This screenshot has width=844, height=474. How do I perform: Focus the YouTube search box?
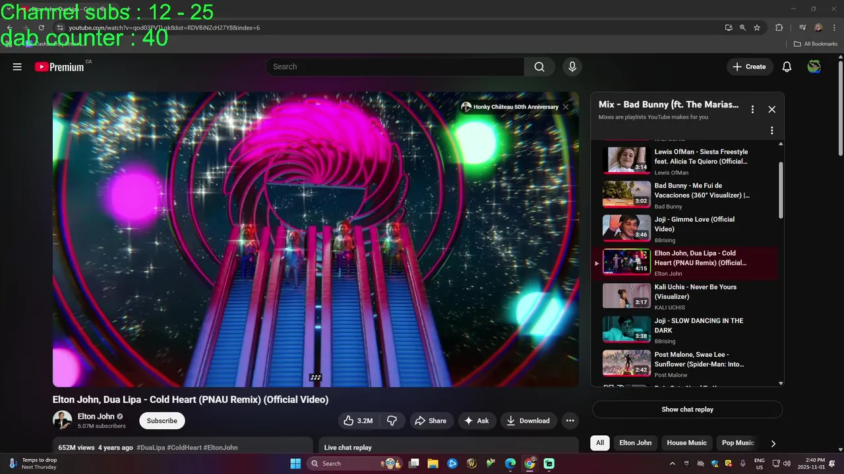394,66
